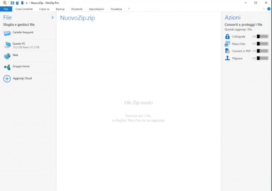
Task: Switch on the Filigrana toggle
Action: pyautogui.click(x=263, y=58)
